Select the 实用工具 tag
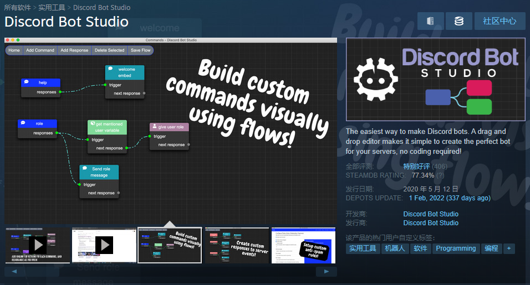This screenshot has height=285, width=530. (x=363, y=248)
